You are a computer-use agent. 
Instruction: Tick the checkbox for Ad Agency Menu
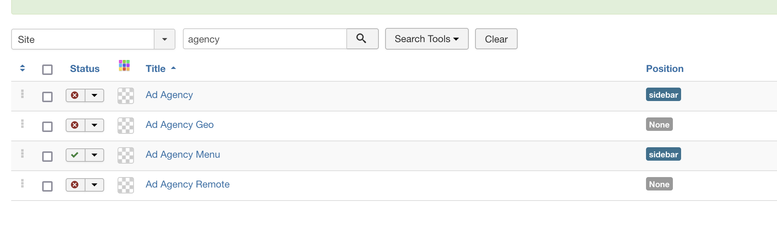point(47,157)
